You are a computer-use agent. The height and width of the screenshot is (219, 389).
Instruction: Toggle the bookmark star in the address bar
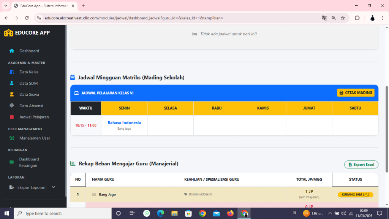coord(342,17)
